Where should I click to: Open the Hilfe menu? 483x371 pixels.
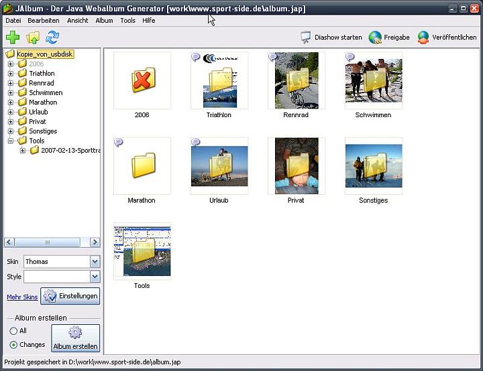coord(148,21)
